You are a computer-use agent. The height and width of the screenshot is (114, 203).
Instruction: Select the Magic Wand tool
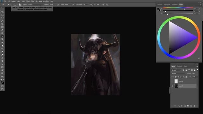tap(2, 21)
